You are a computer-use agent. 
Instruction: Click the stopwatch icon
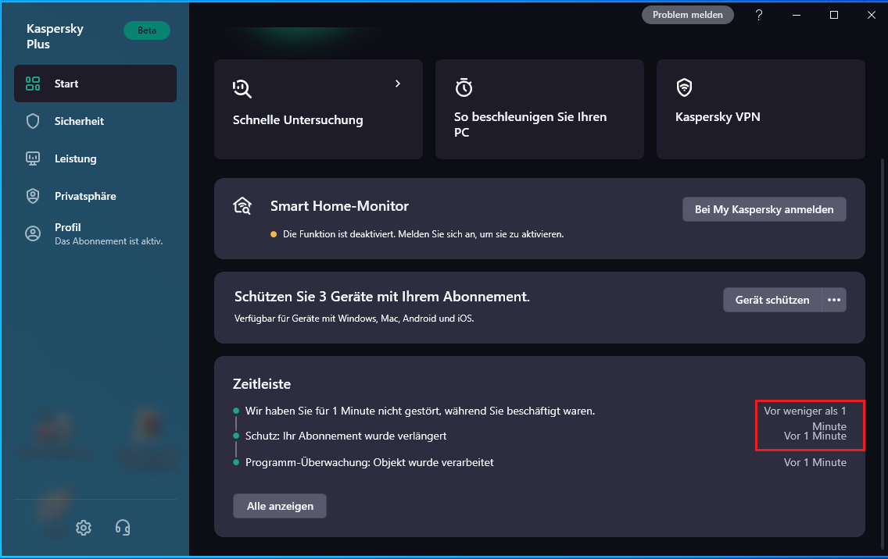(464, 87)
